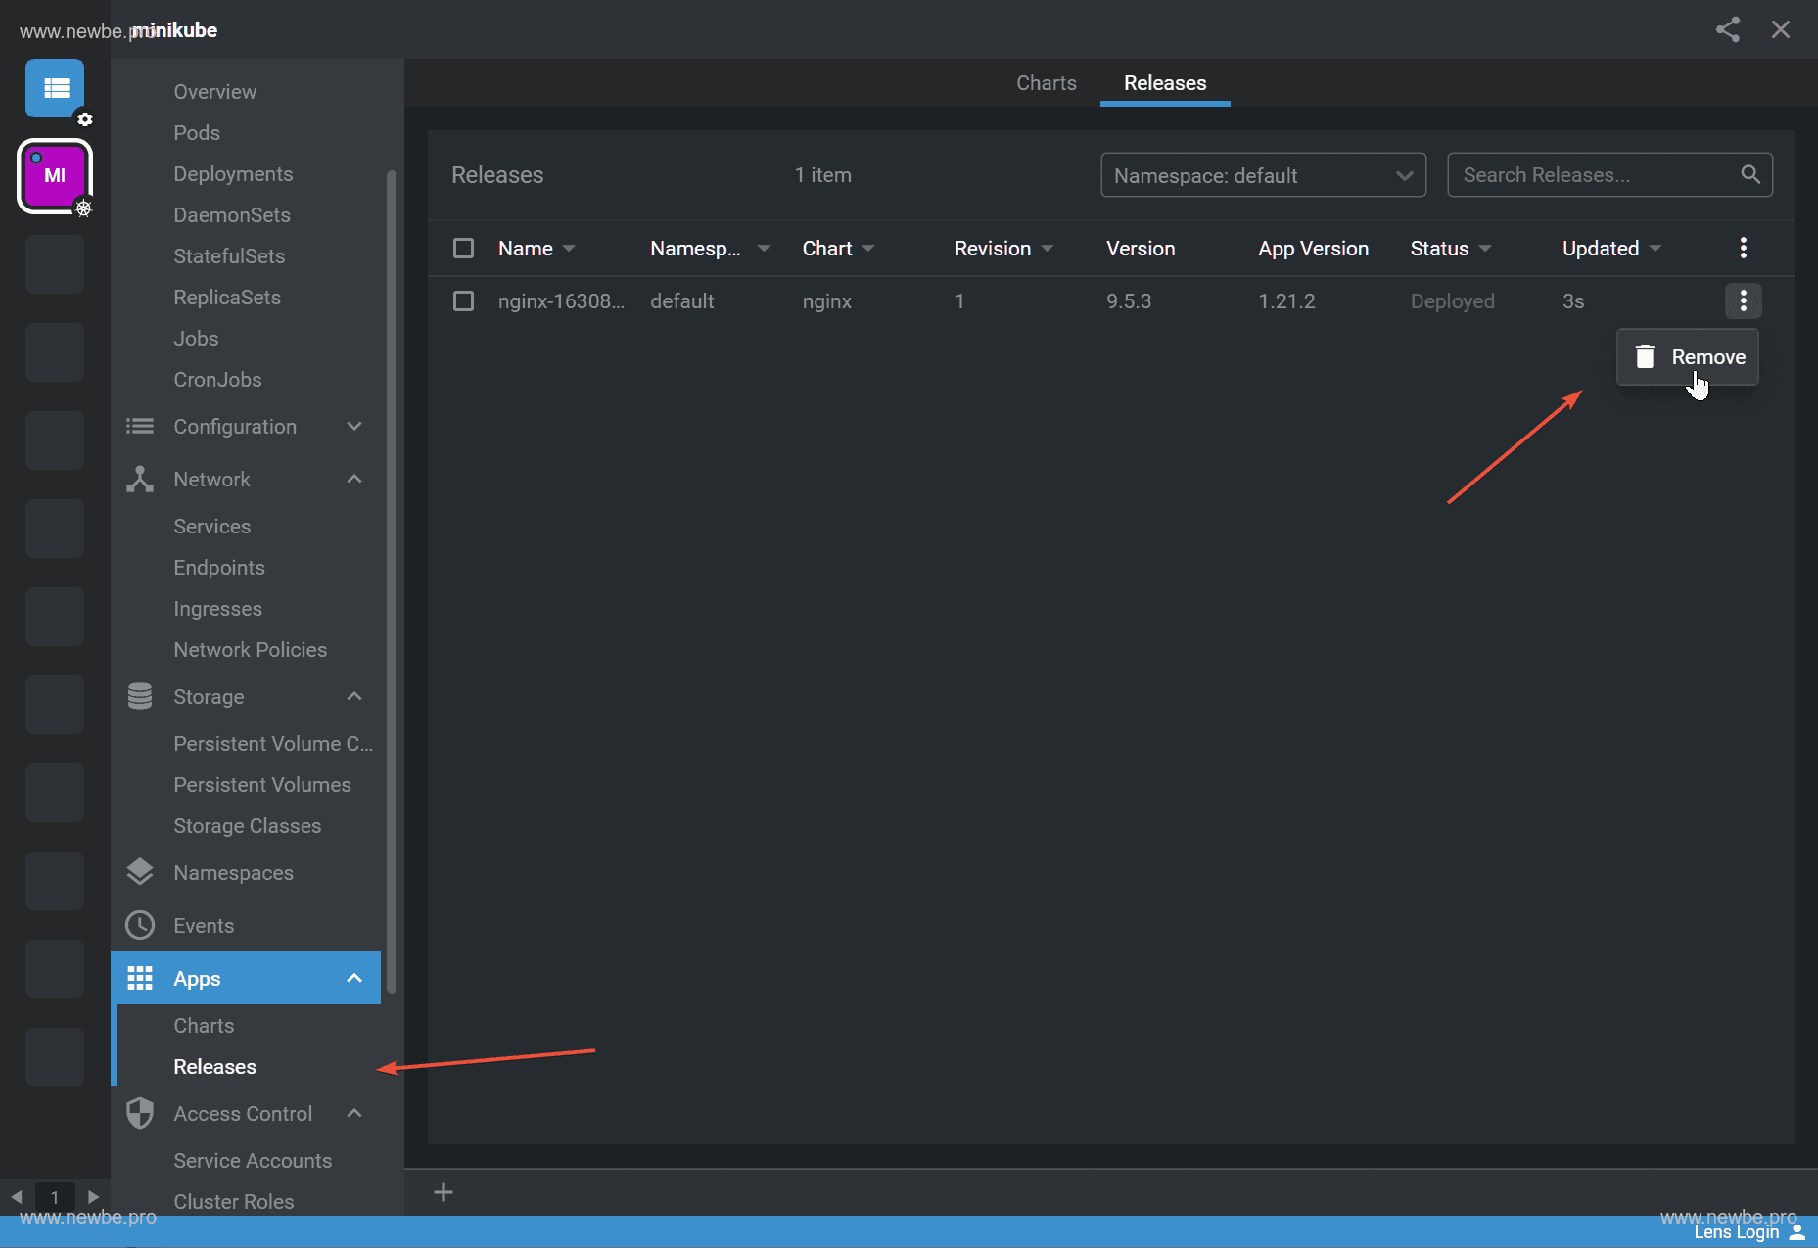
Task: Click the share icon in title bar
Action: [1728, 29]
